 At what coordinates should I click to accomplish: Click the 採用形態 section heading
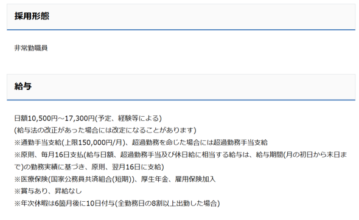[x=32, y=16]
